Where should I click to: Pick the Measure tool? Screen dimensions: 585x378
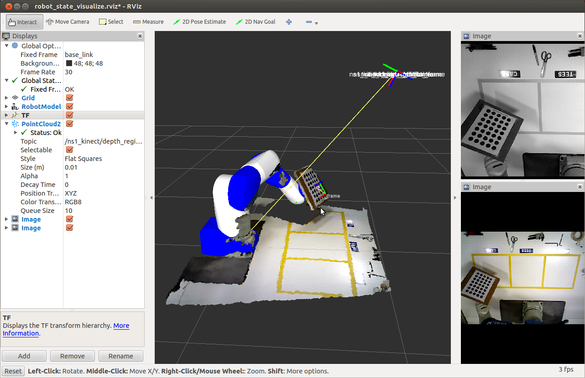click(148, 22)
